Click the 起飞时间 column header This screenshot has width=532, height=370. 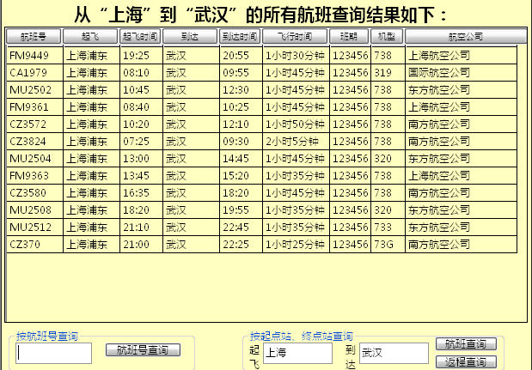click(140, 36)
